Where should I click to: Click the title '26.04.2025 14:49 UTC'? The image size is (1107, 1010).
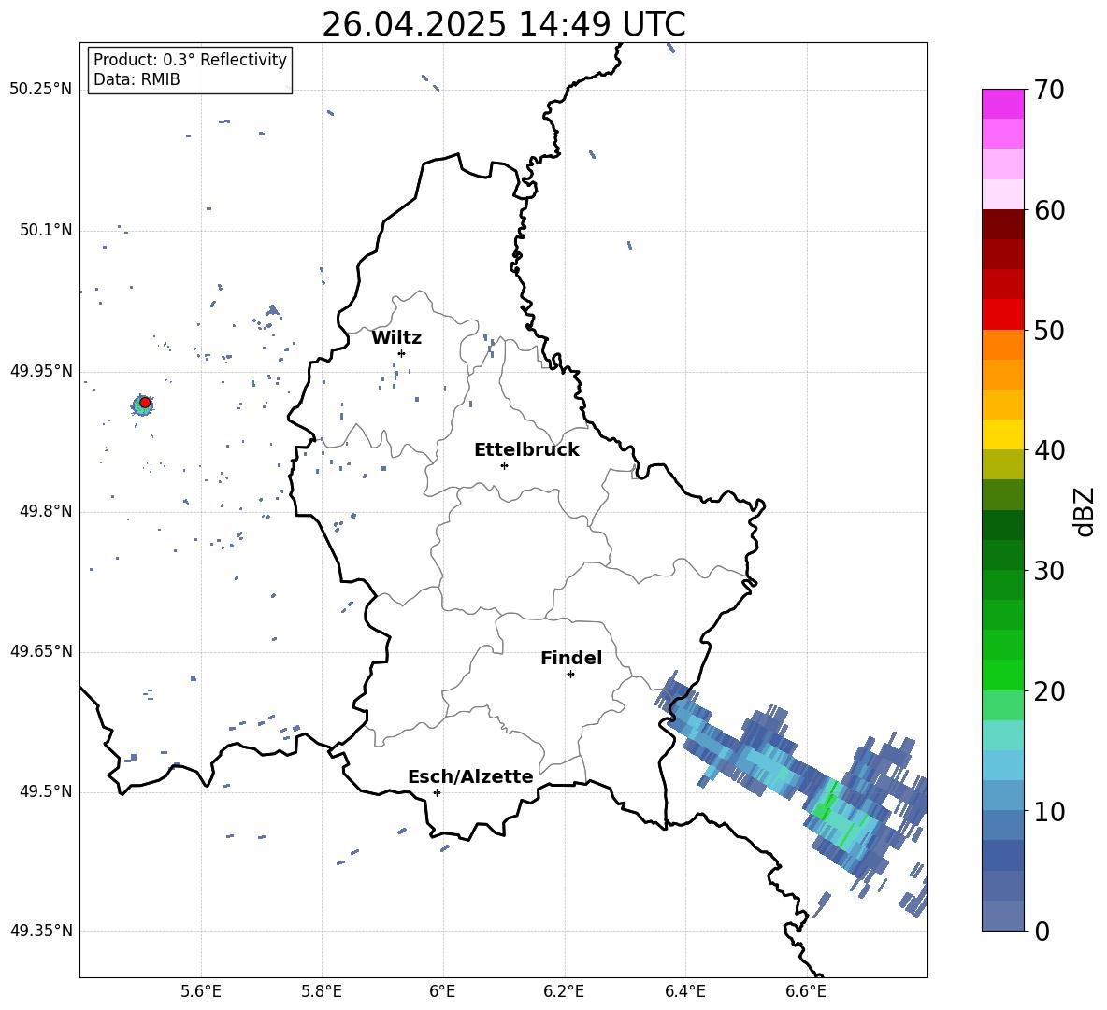(503, 24)
